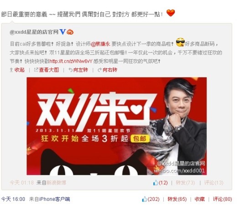
Task: Open the @xxdd星星的店官网 profile
Action: pos(34,32)
